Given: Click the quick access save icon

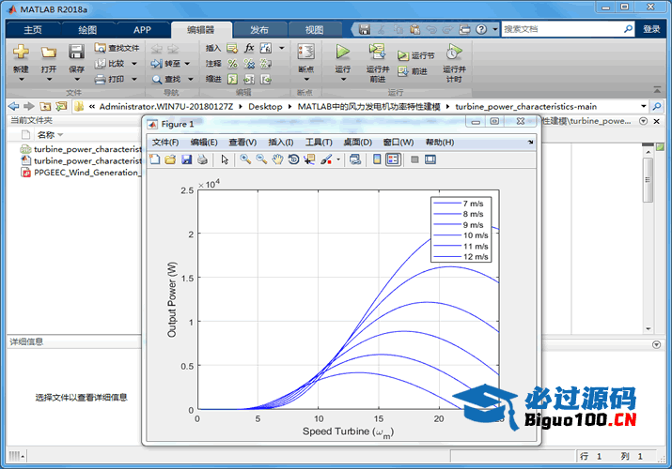Looking at the screenshot, I should pos(365,29).
